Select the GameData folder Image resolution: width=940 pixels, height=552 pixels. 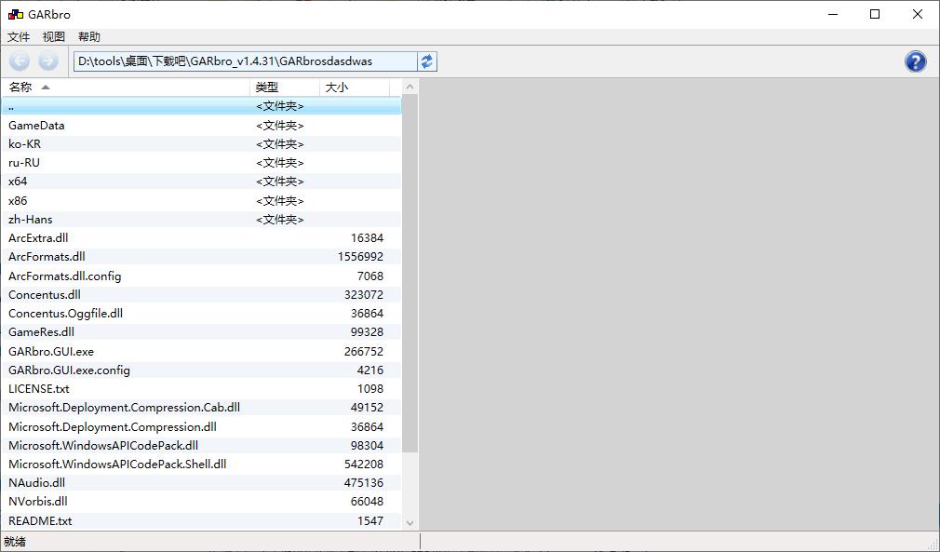[x=201, y=126]
